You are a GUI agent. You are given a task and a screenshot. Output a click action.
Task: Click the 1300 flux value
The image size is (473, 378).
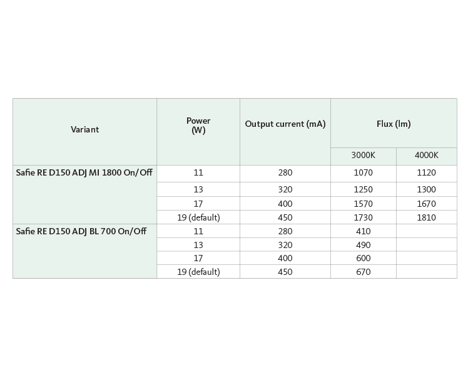coord(426,189)
